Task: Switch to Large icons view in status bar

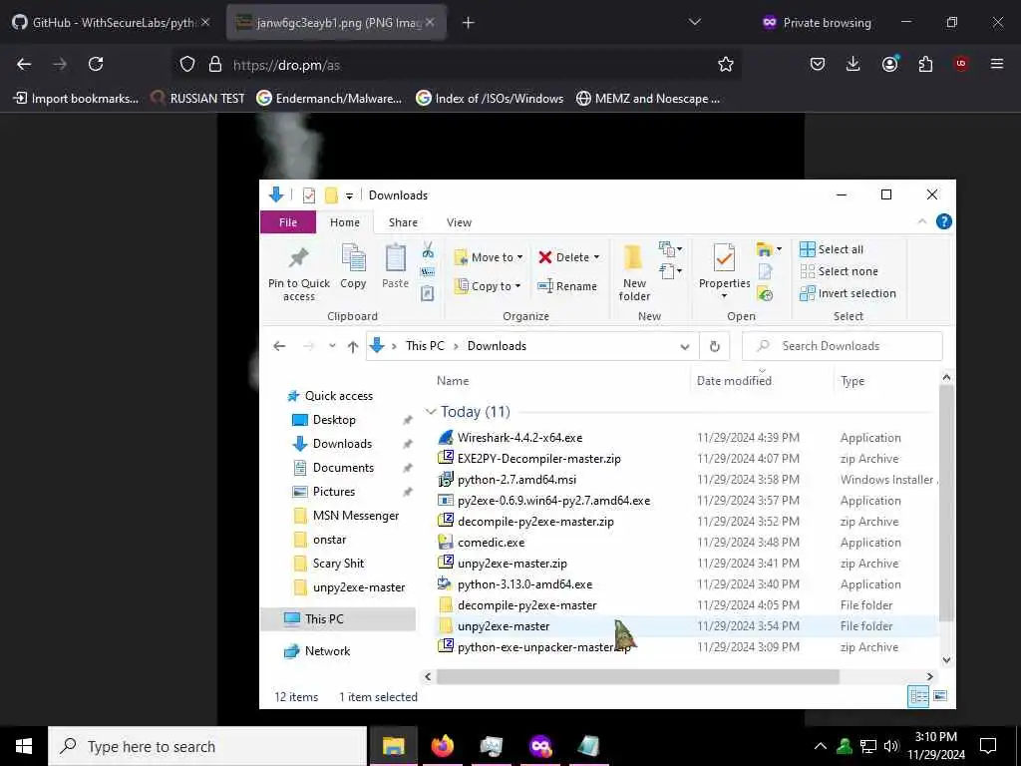Action: pos(940,696)
